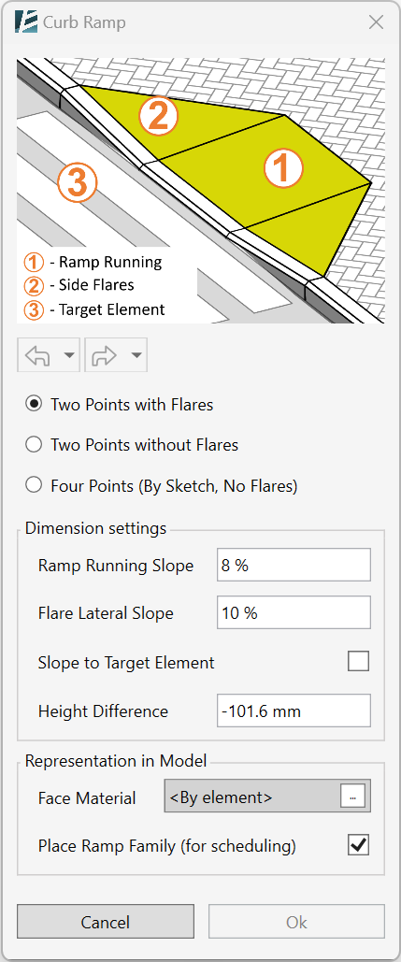
Task: Choose Four Points By Sketch option
Action: pyautogui.click(x=162, y=486)
